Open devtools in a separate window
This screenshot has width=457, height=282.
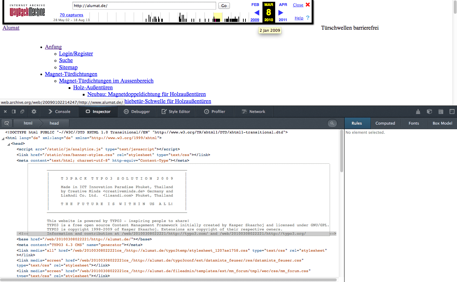(22, 112)
